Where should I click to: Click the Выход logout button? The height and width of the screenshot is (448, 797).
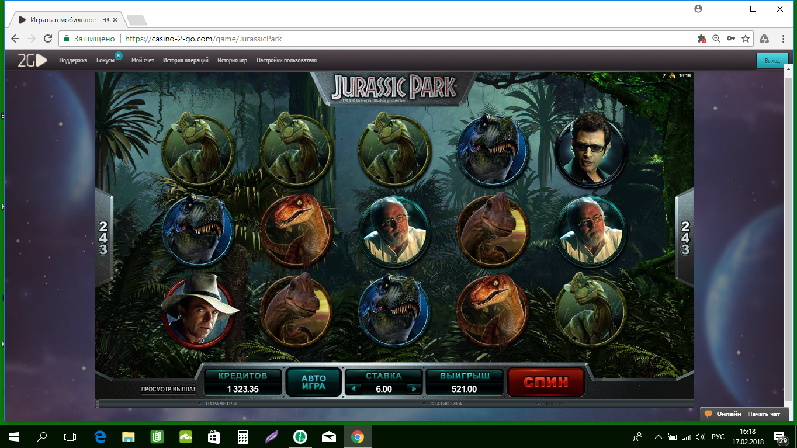pos(772,60)
